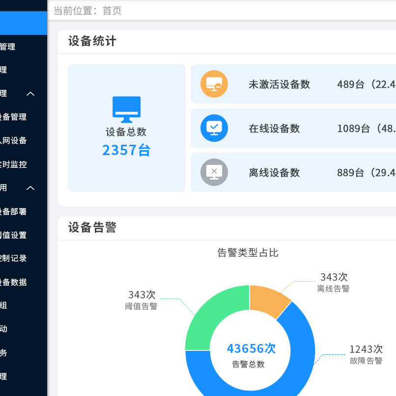396x396 pixels.
Task: Collapse the 设备管理 sidebar group via its chevron
Action: click(x=30, y=93)
